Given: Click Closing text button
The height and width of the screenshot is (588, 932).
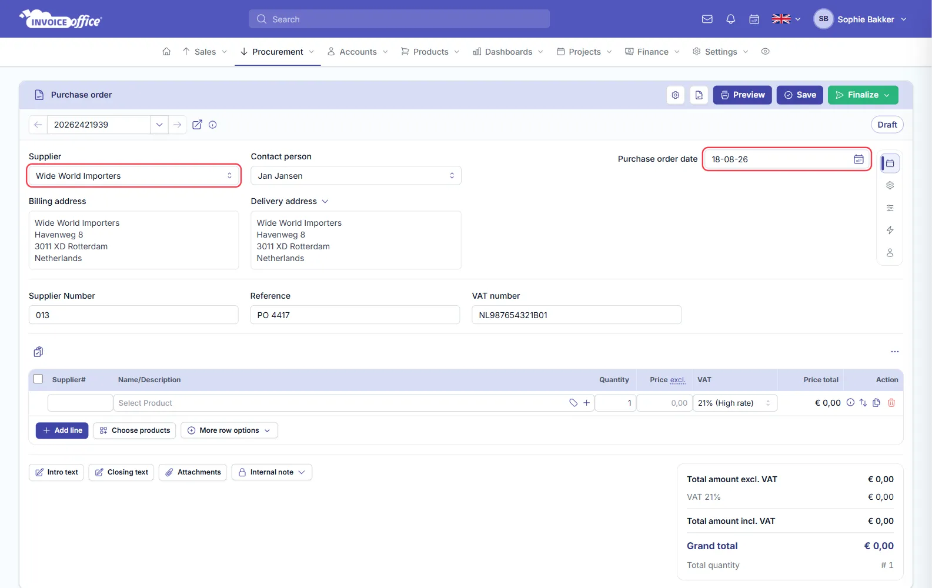Looking at the screenshot, I should pos(121,472).
